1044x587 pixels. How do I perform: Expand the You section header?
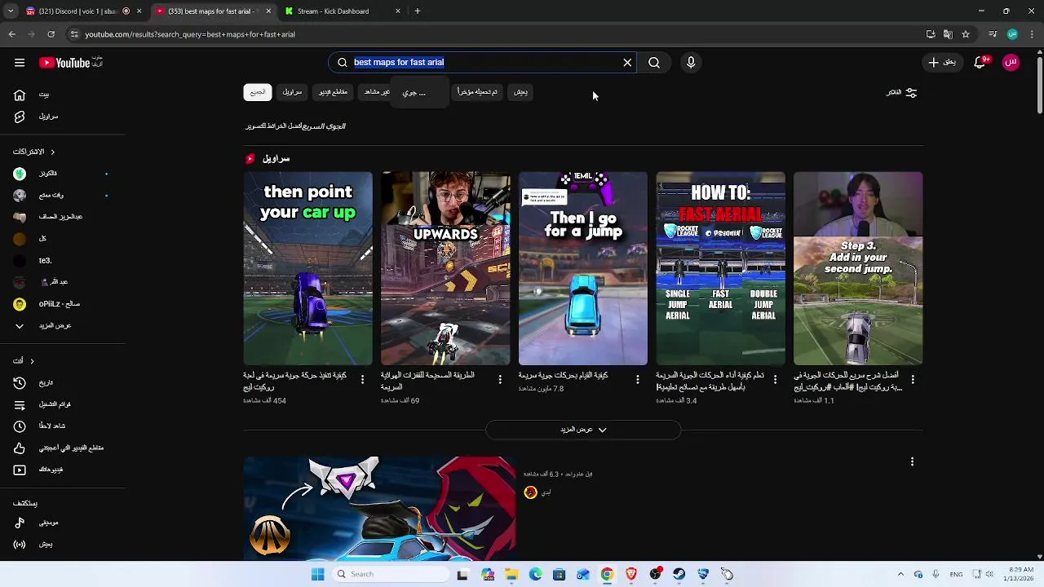pyautogui.click(x=23, y=360)
